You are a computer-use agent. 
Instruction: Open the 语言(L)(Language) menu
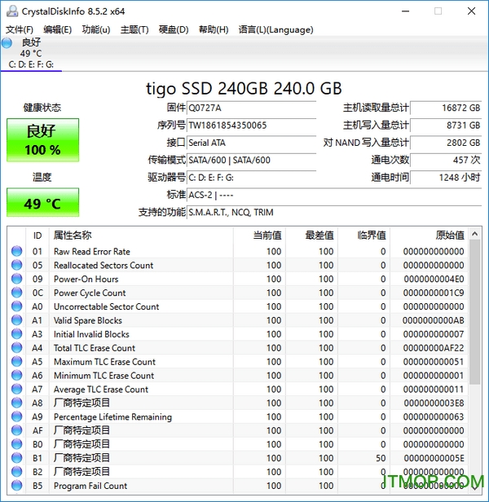point(275,30)
